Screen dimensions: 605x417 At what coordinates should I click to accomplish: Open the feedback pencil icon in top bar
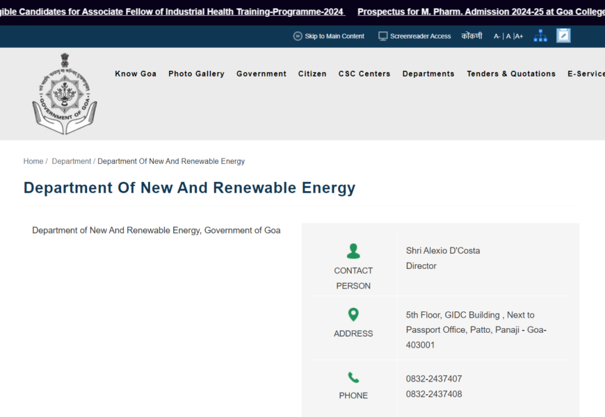pos(563,35)
